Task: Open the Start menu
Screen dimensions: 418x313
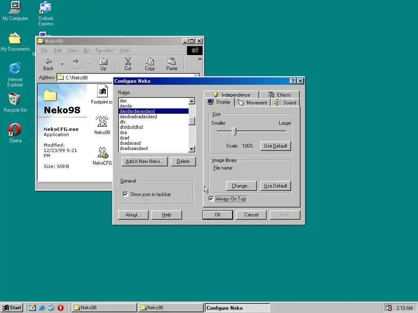Action: click(x=12, y=308)
